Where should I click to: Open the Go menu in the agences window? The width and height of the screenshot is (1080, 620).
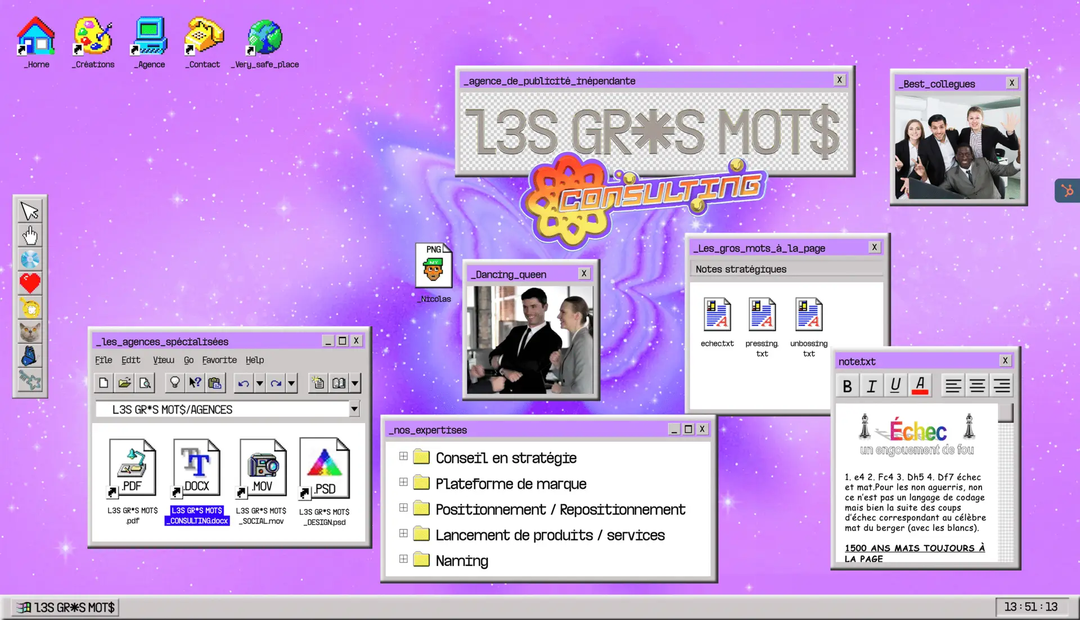[189, 360]
